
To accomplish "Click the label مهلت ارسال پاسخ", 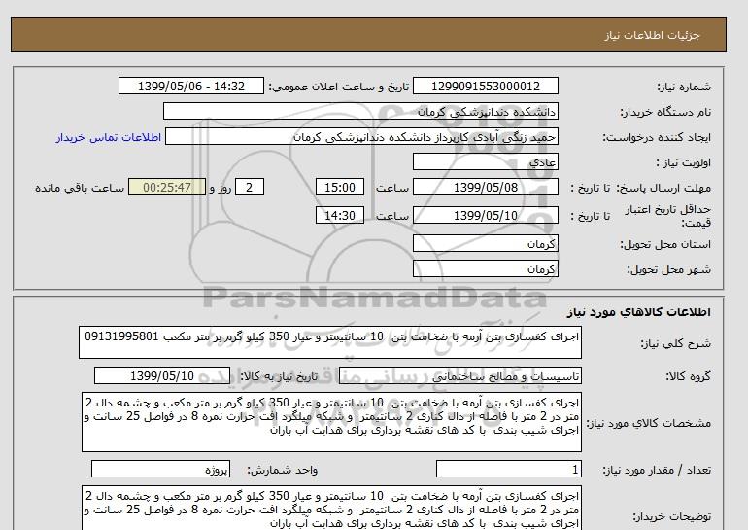I will (x=663, y=188).
